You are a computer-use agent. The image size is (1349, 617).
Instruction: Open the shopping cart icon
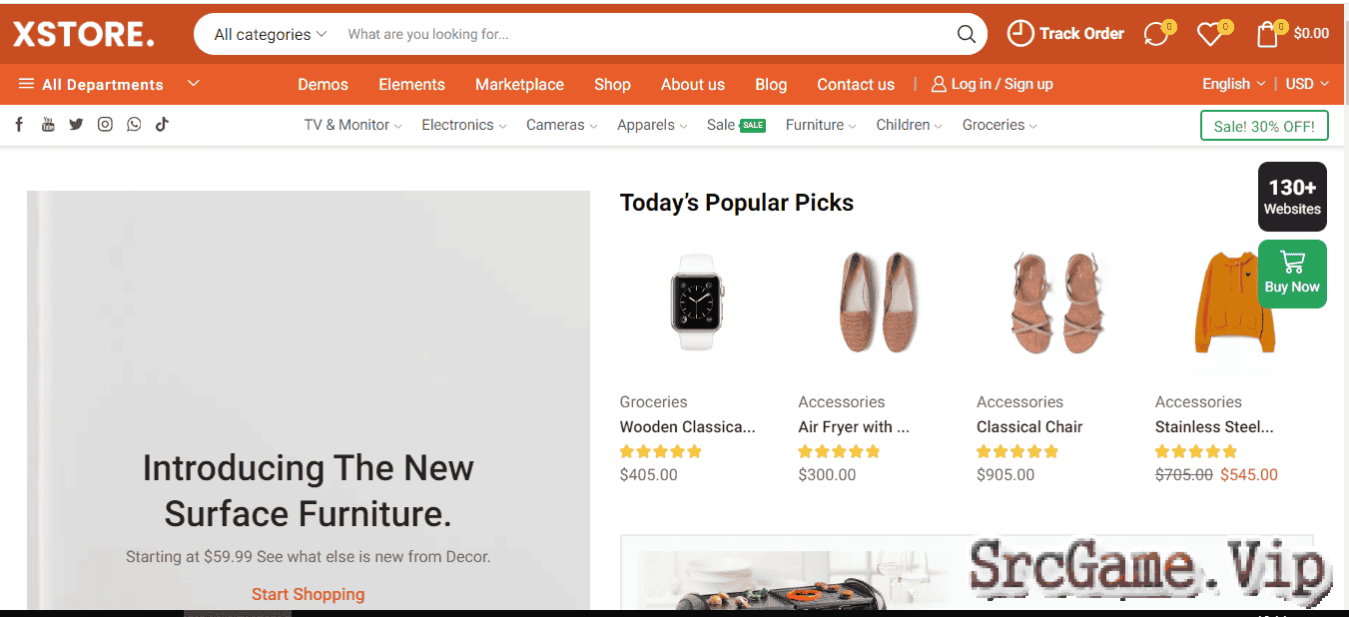click(x=1267, y=34)
